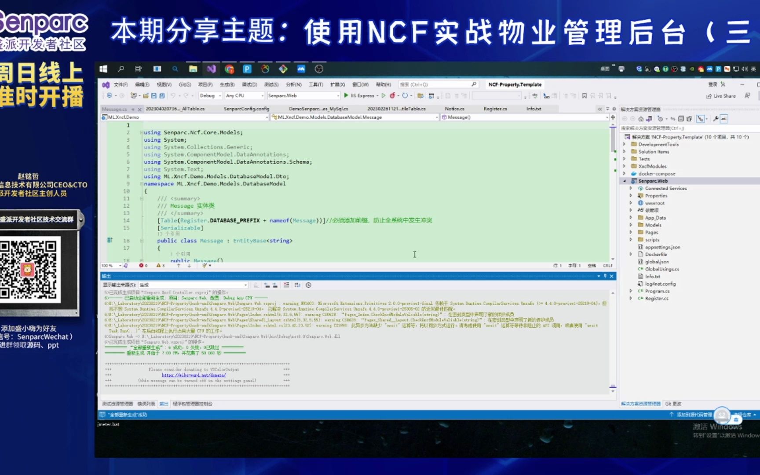The height and width of the screenshot is (475, 760).
Task: Expand the DevelopmentTools folder
Action: tap(624, 144)
